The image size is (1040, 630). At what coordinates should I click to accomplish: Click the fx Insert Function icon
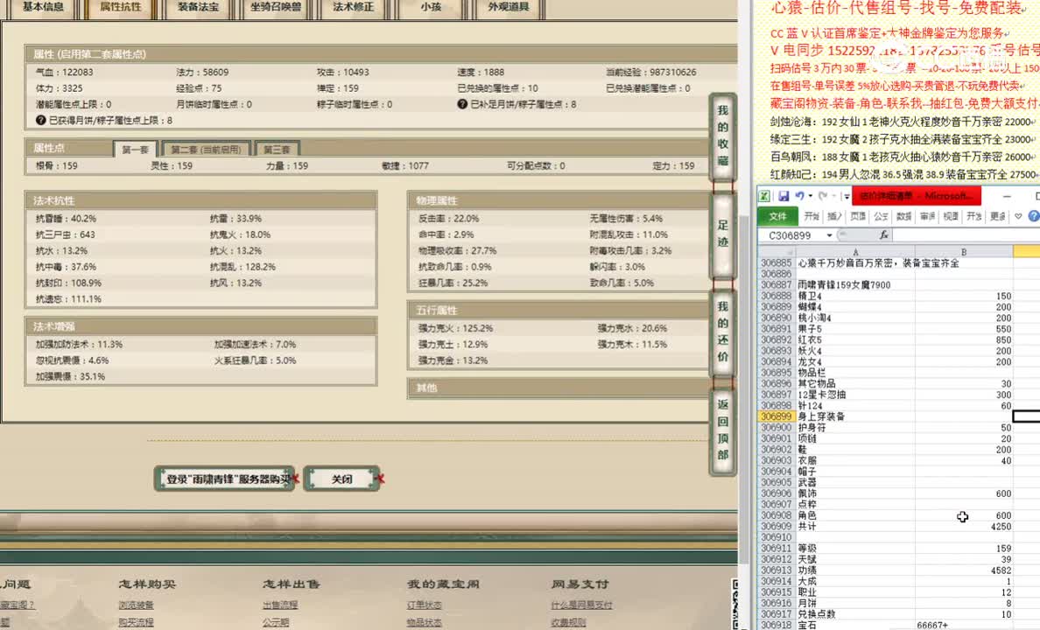point(884,234)
